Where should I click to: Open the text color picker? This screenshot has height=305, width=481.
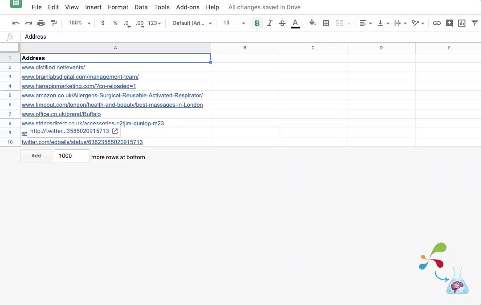(x=295, y=23)
